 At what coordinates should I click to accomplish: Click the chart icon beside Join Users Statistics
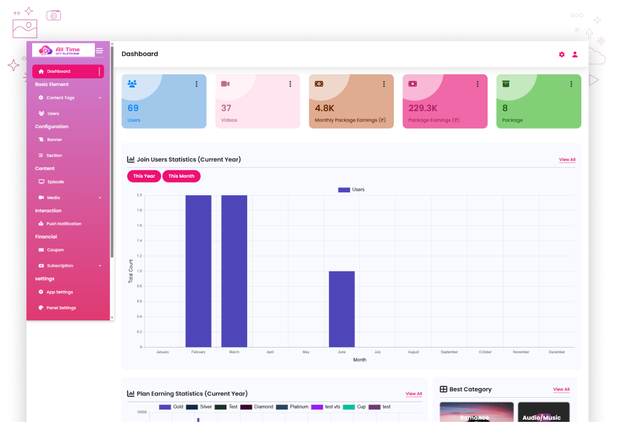coord(130,159)
